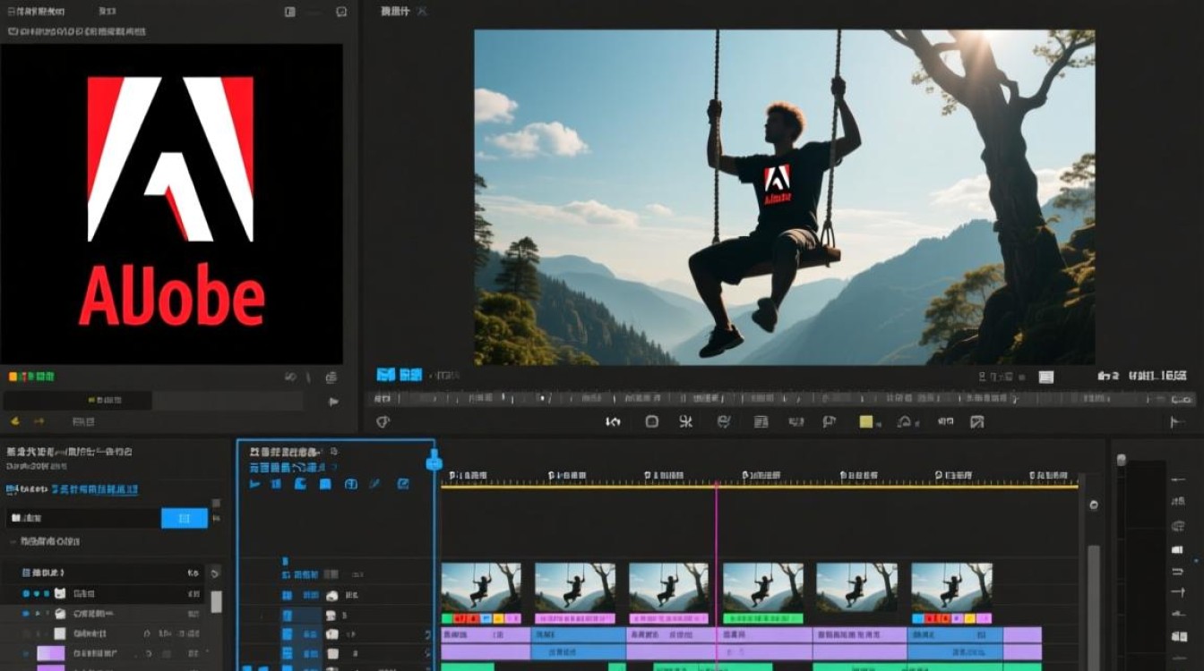Click the blue label under the program monitor's corner
This screenshot has width=1204, height=671.
(x=400, y=375)
